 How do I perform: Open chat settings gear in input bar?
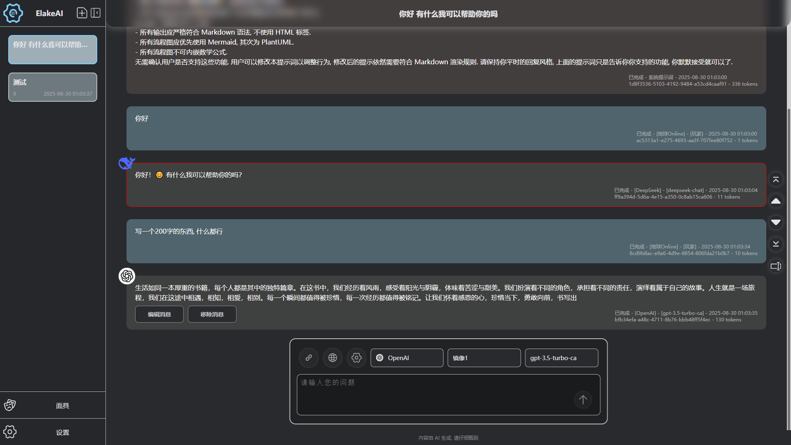coord(356,358)
